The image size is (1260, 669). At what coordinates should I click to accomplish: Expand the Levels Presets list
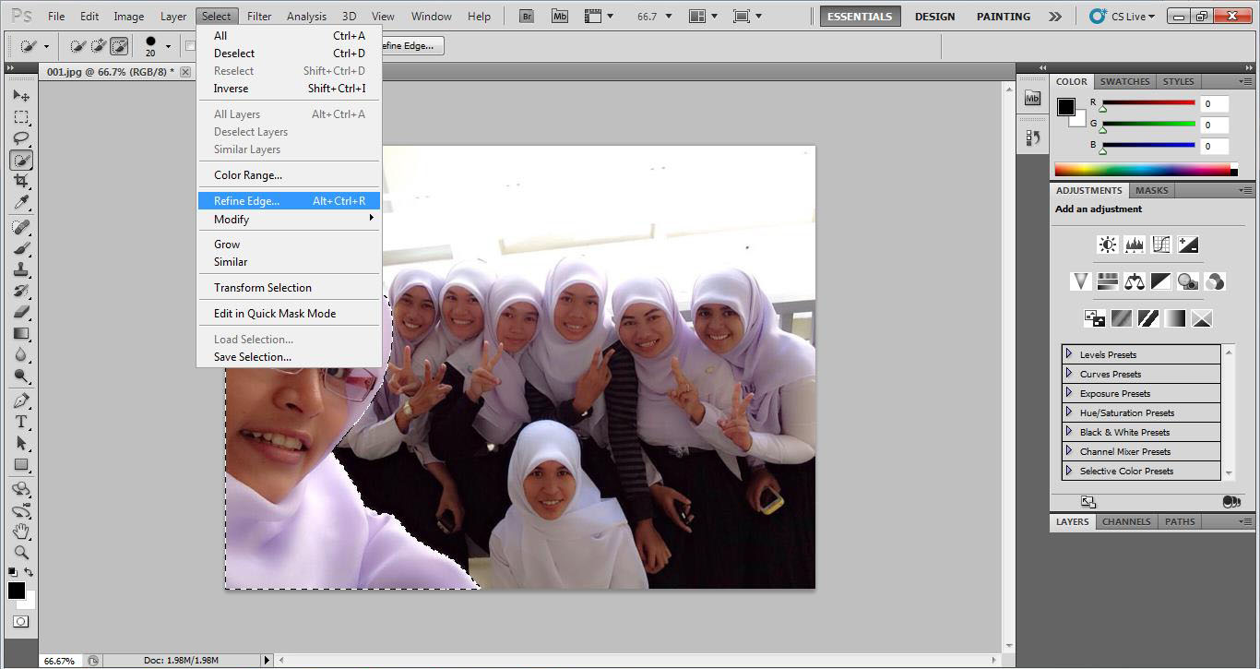point(1069,354)
